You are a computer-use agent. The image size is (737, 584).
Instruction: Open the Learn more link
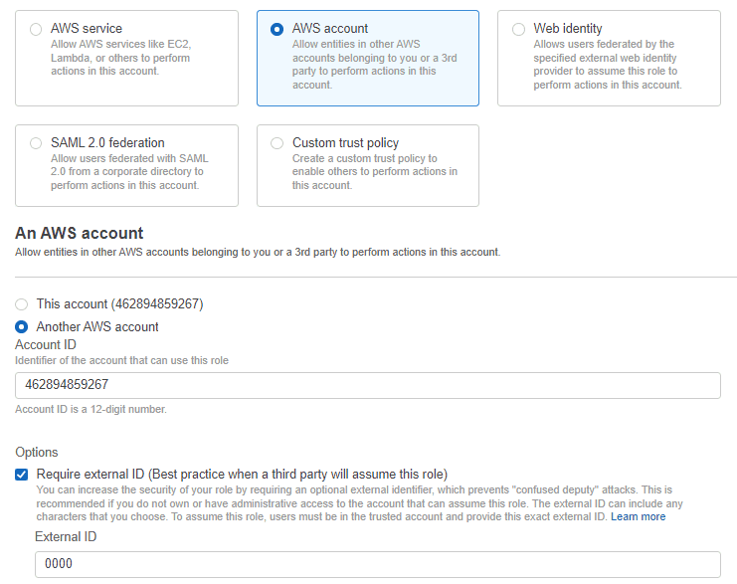(638, 516)
